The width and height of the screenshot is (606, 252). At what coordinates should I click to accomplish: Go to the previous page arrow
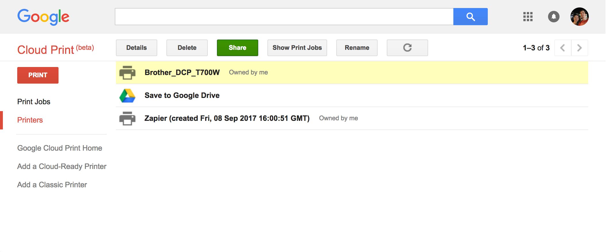click(563, 48)
